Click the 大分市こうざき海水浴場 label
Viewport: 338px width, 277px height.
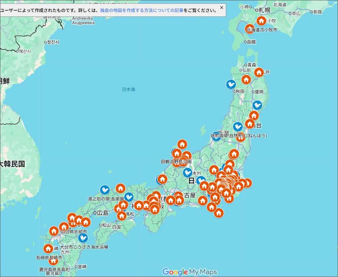[x=84, y=247]
